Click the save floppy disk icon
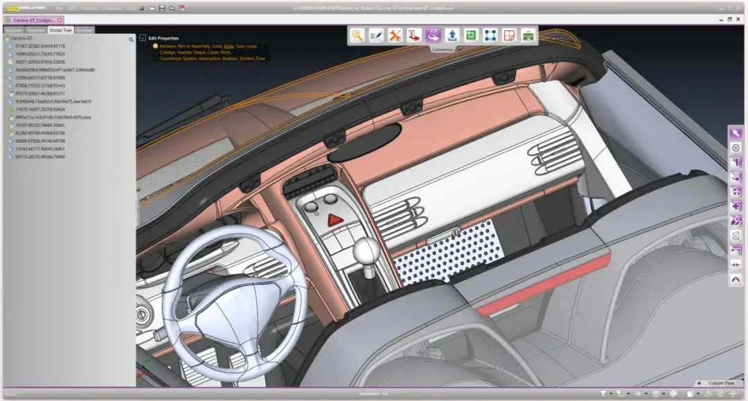The height and width of the screenshot is (401, 748). 161,8
